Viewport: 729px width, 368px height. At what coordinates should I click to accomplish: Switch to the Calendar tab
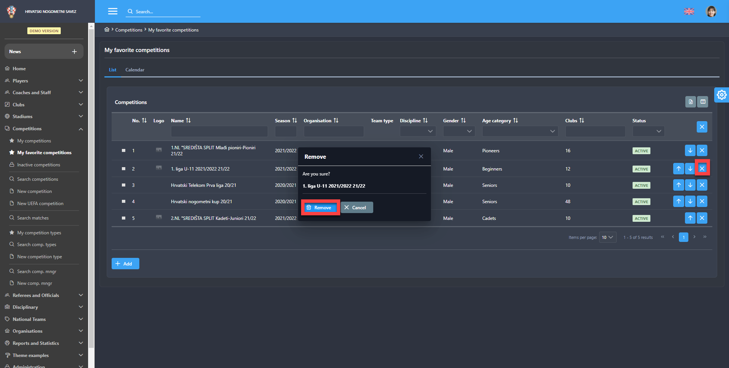coord(135,70)
